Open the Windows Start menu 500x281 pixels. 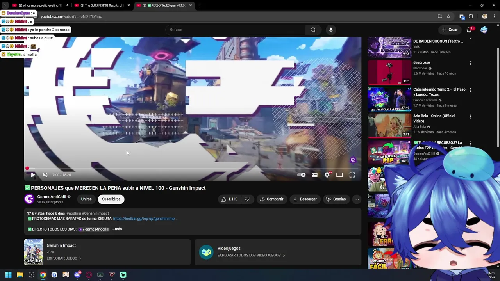(x=8, y=275)
